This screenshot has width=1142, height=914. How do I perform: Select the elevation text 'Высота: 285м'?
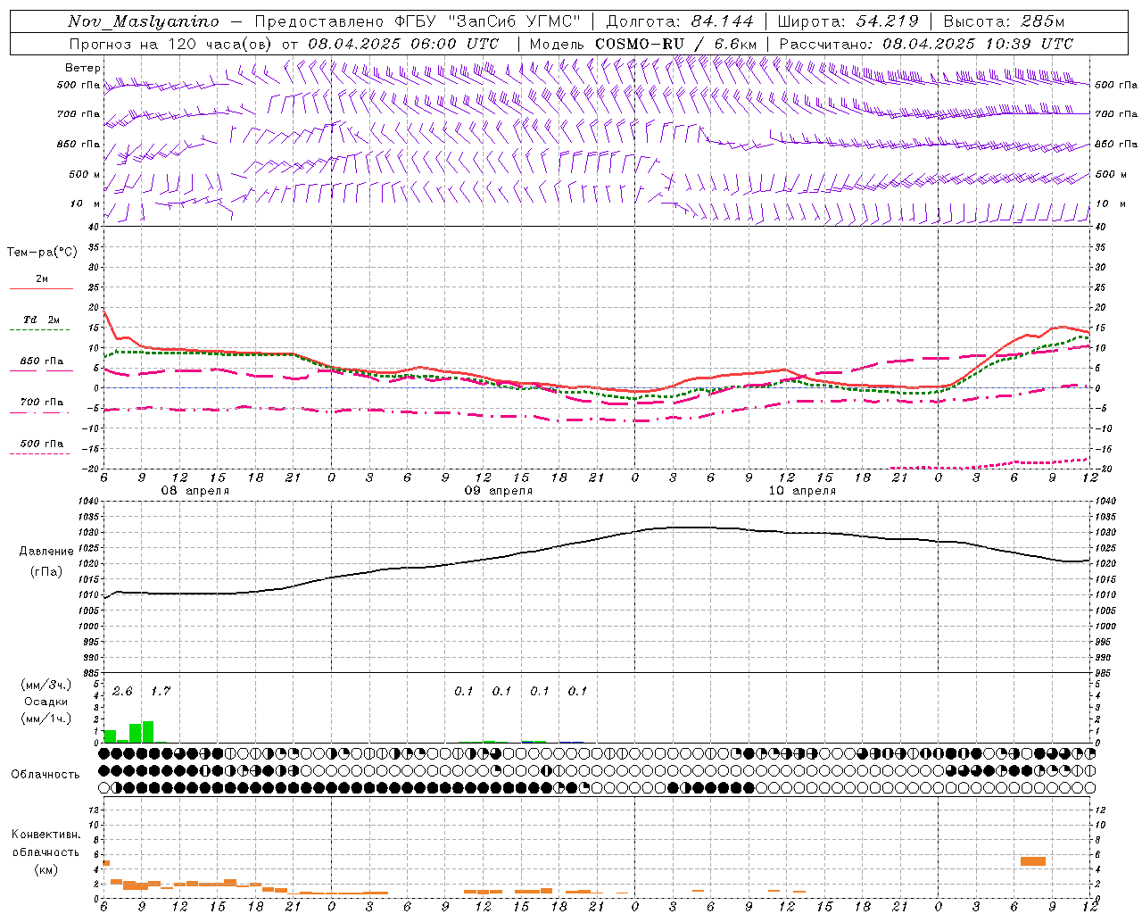(x=1004, y=21)
